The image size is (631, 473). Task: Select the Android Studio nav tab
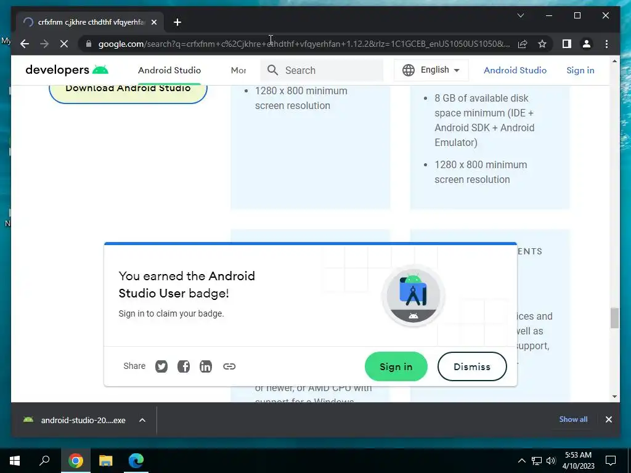(x=169, y=70)
